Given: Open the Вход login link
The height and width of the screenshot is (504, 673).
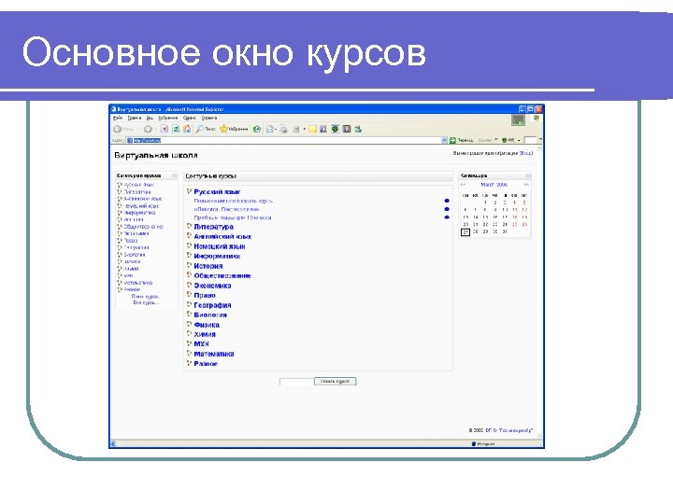Looking at the screenshot, I should point(526,153).
